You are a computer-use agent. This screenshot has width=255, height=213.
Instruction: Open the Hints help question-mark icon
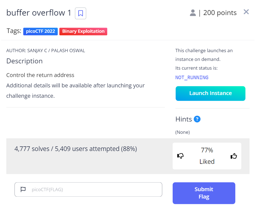click(x=197, y=119)
